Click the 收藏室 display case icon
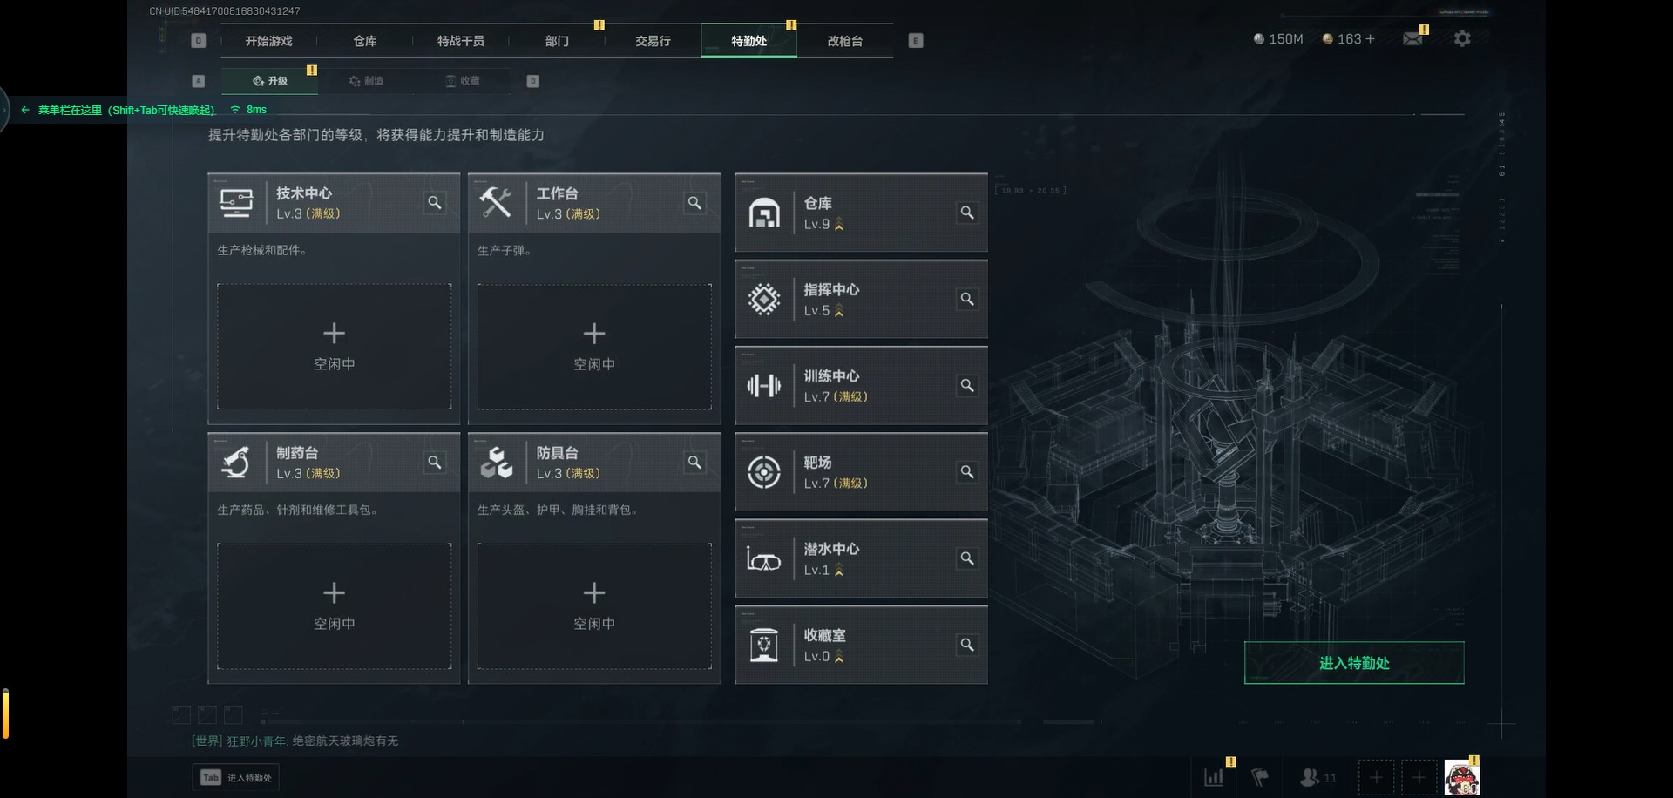The image size is (1673, 798). [764, 646]
